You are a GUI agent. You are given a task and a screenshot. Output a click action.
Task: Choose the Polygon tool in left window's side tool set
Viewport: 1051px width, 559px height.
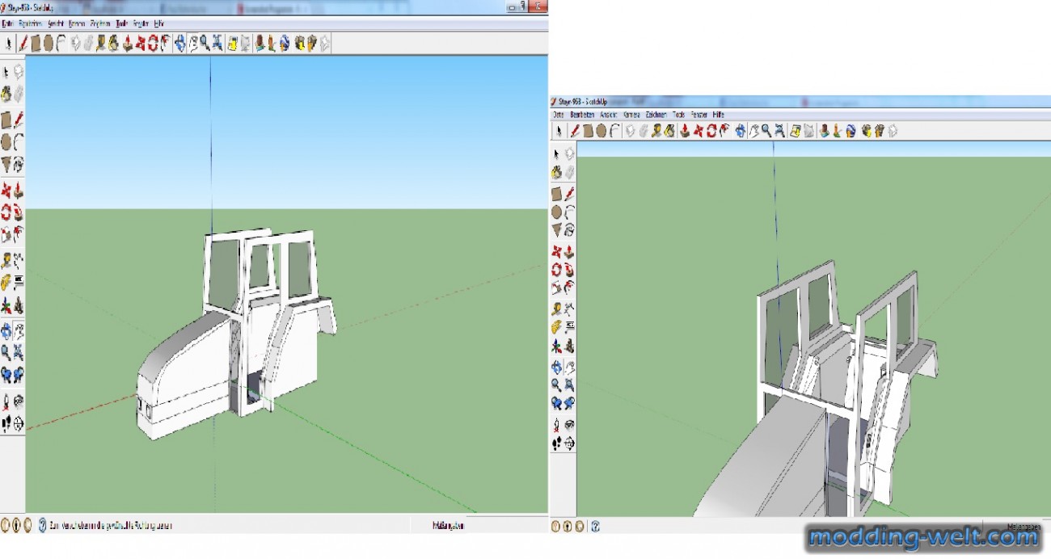click(x=6, y=165)
